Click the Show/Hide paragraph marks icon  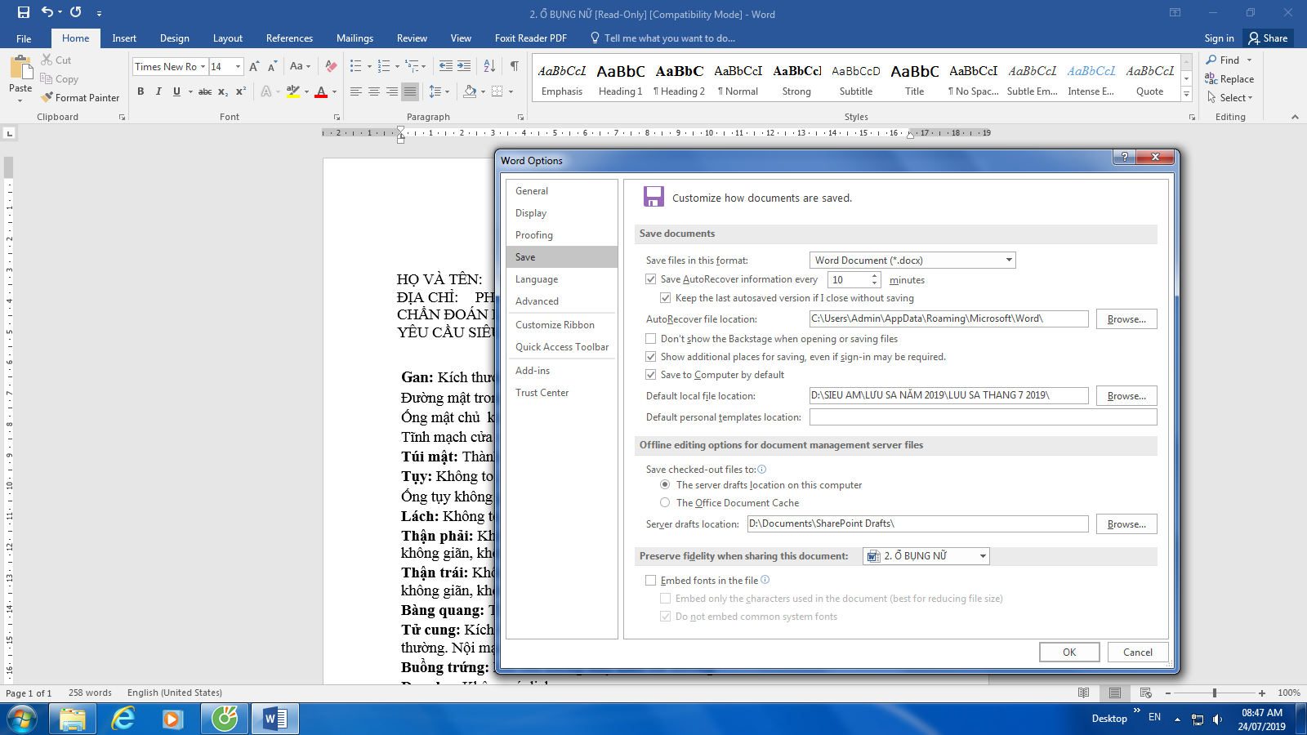pos(514,66)
